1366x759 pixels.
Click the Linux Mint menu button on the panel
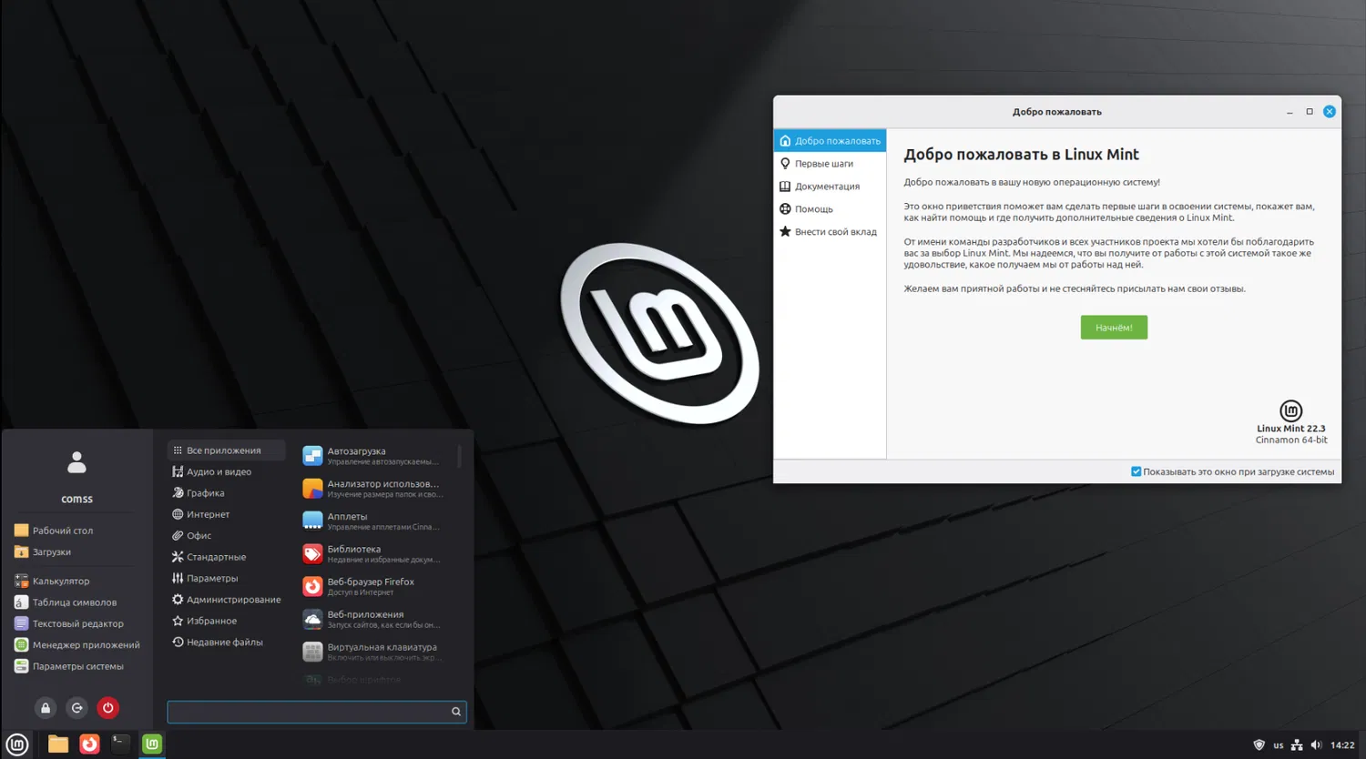17,744
